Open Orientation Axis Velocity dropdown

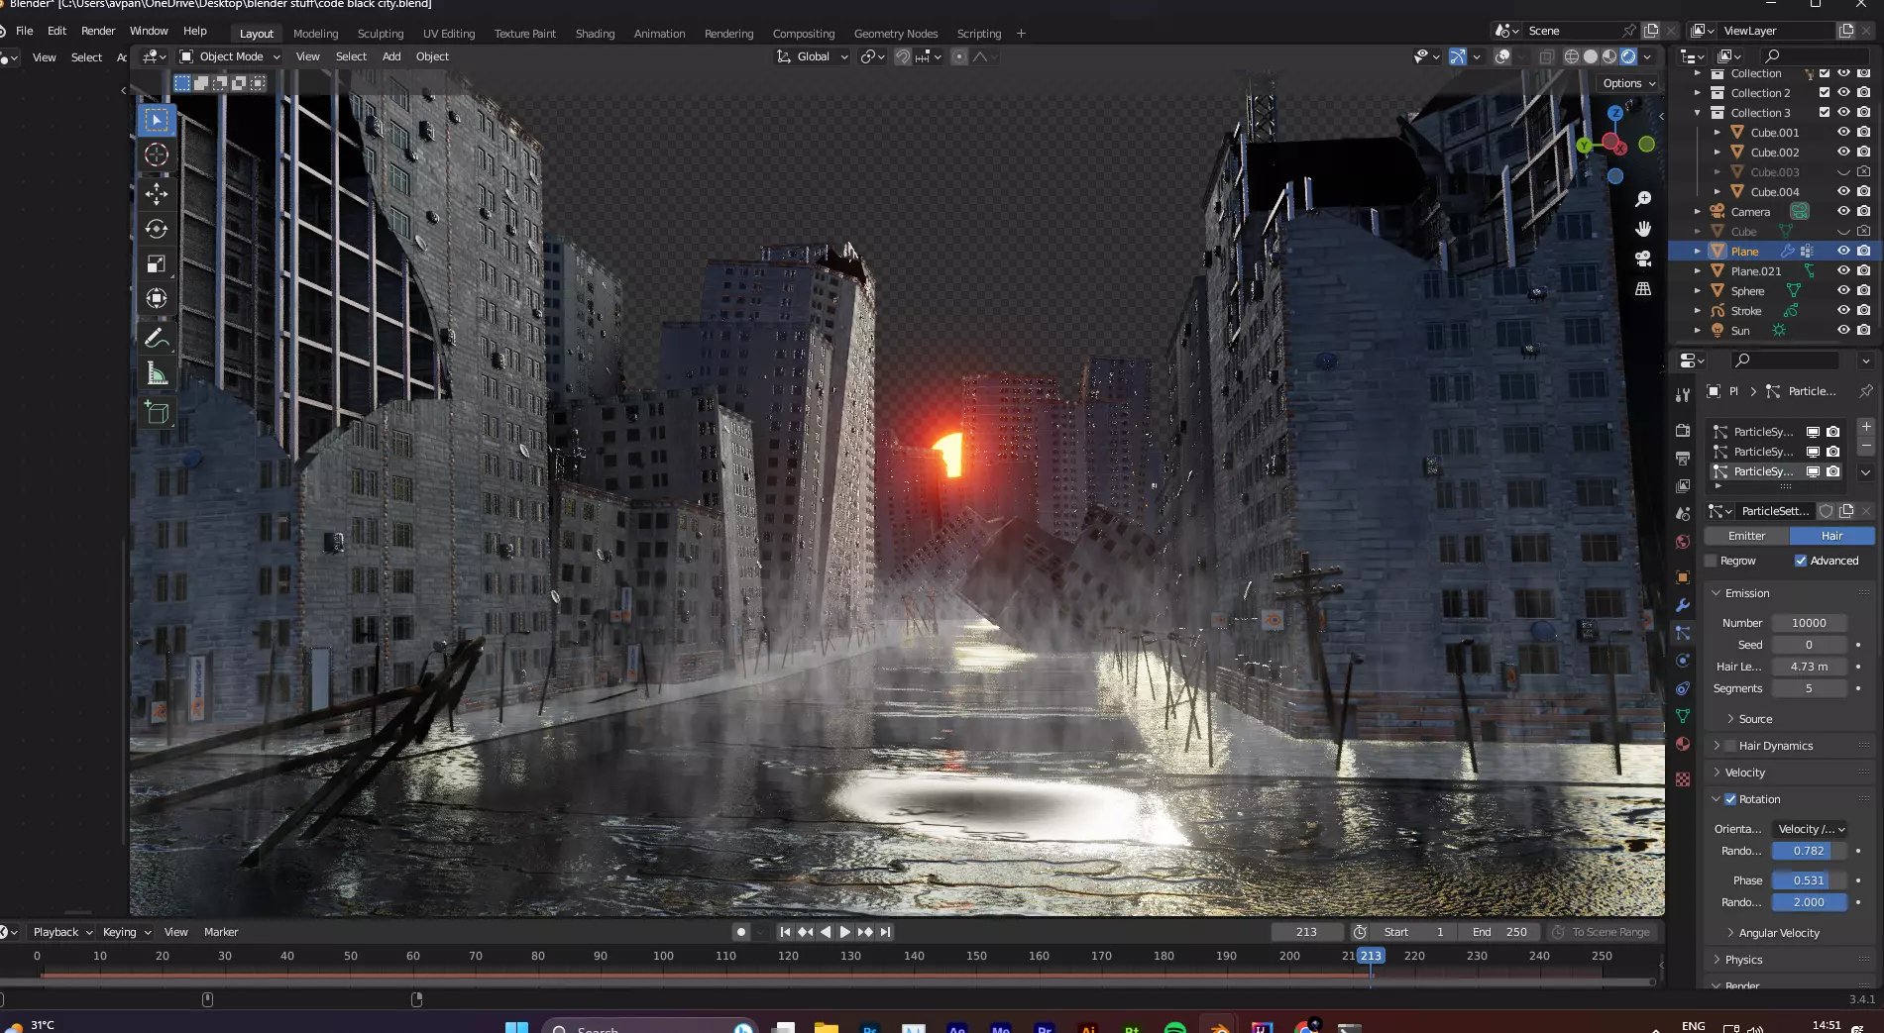1810,829
